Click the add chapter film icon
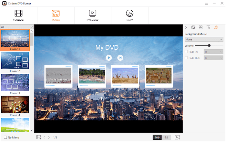 [39, 137]
